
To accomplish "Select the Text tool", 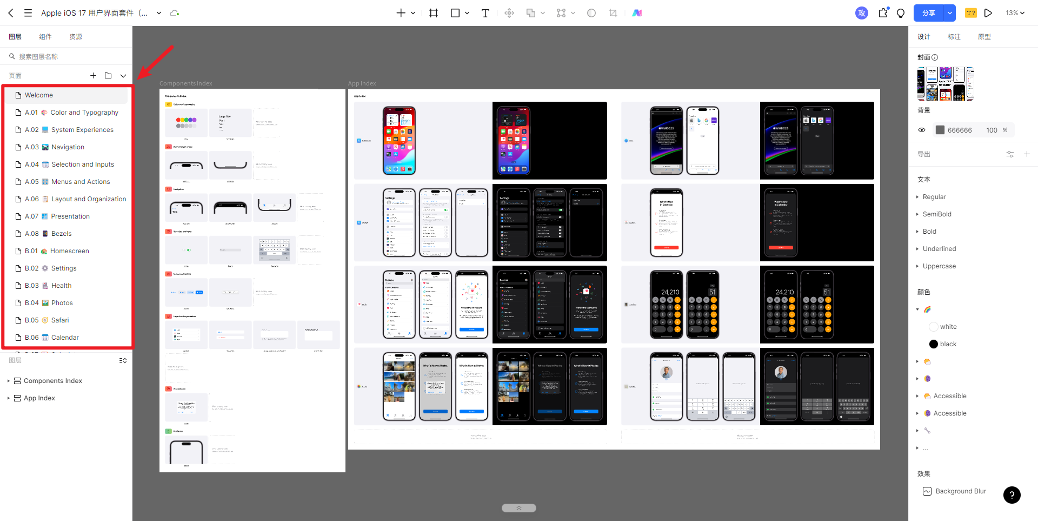I will (x=485, y=13).
